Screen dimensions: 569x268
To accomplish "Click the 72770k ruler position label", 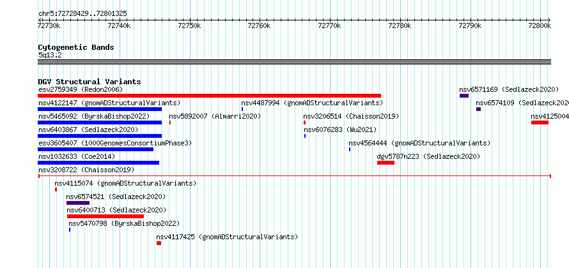I will pyautogui.click(x=329, y=26).
